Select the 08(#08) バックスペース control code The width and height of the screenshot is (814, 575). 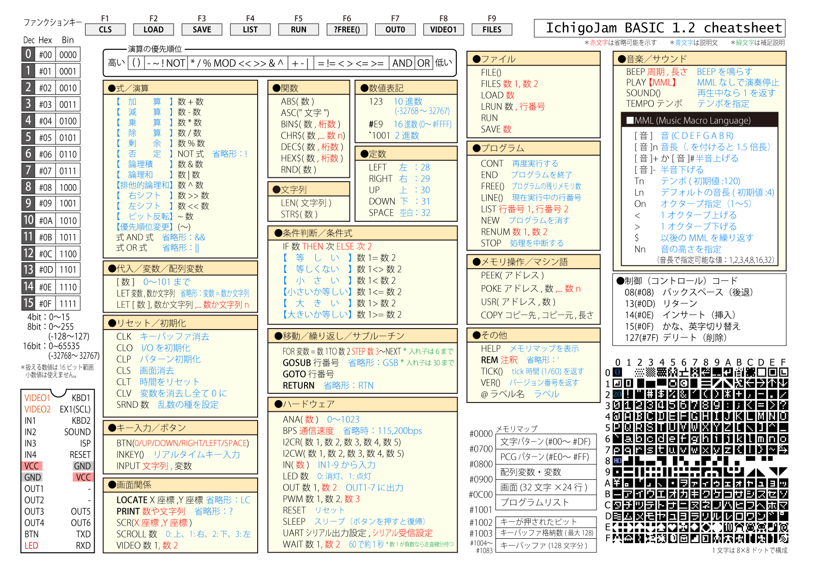tap(689, 292)
